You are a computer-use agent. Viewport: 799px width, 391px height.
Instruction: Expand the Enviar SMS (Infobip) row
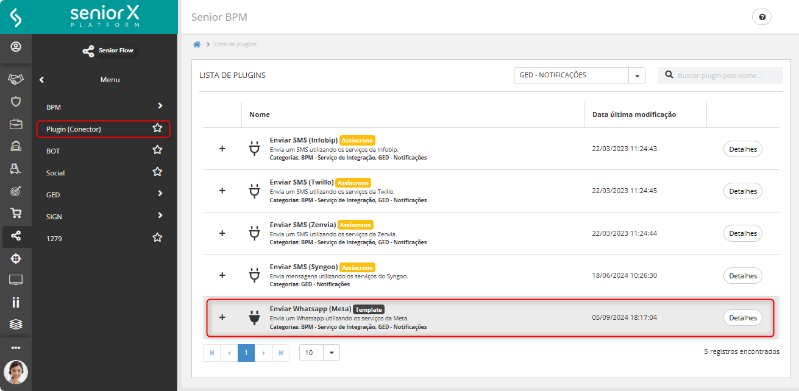[222, 149]
